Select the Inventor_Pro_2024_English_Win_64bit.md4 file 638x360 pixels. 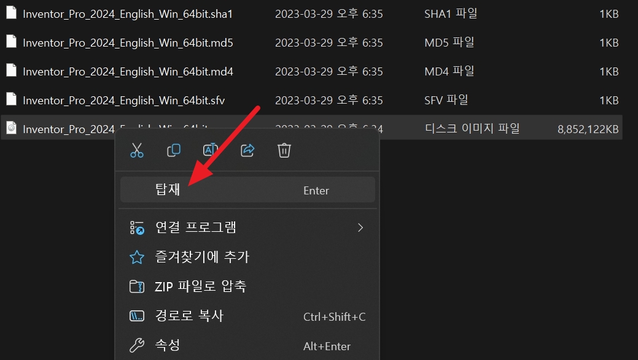coord(128,72)
